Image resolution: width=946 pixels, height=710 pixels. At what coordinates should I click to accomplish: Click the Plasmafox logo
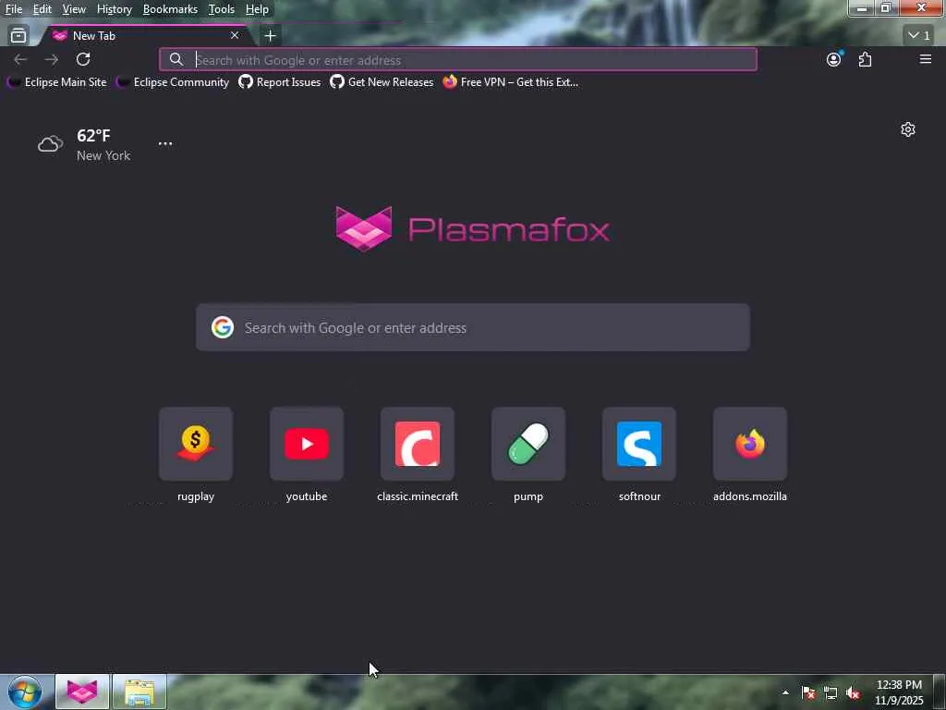pos(472,229)
